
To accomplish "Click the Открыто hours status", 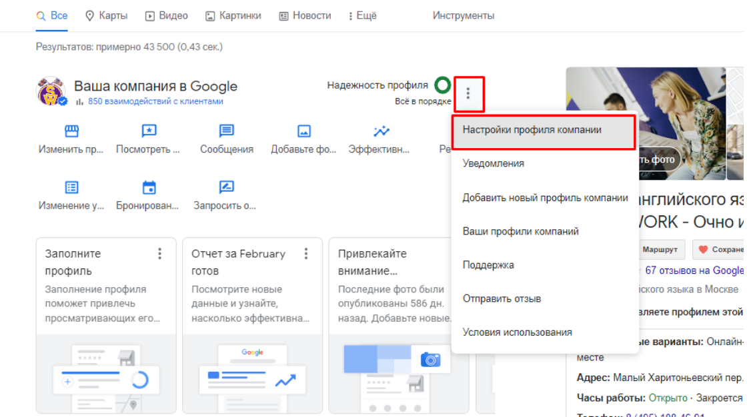I will click(668, 398).
